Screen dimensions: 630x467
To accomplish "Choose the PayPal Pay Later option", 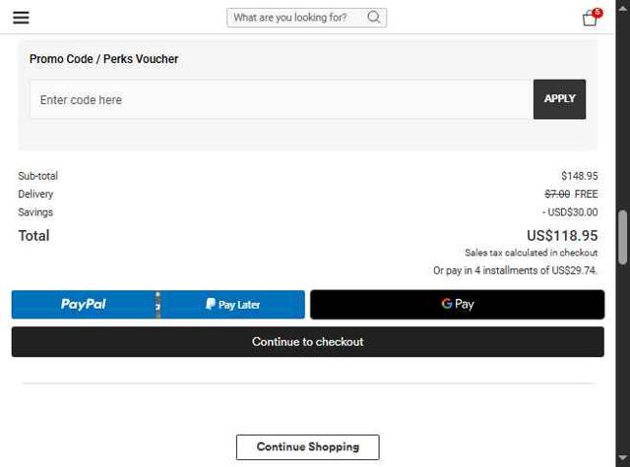I will 233,305.
